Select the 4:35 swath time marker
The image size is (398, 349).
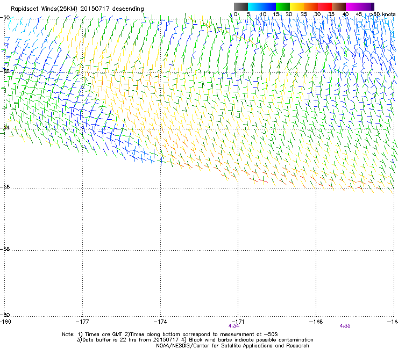(x=345, y=326)
